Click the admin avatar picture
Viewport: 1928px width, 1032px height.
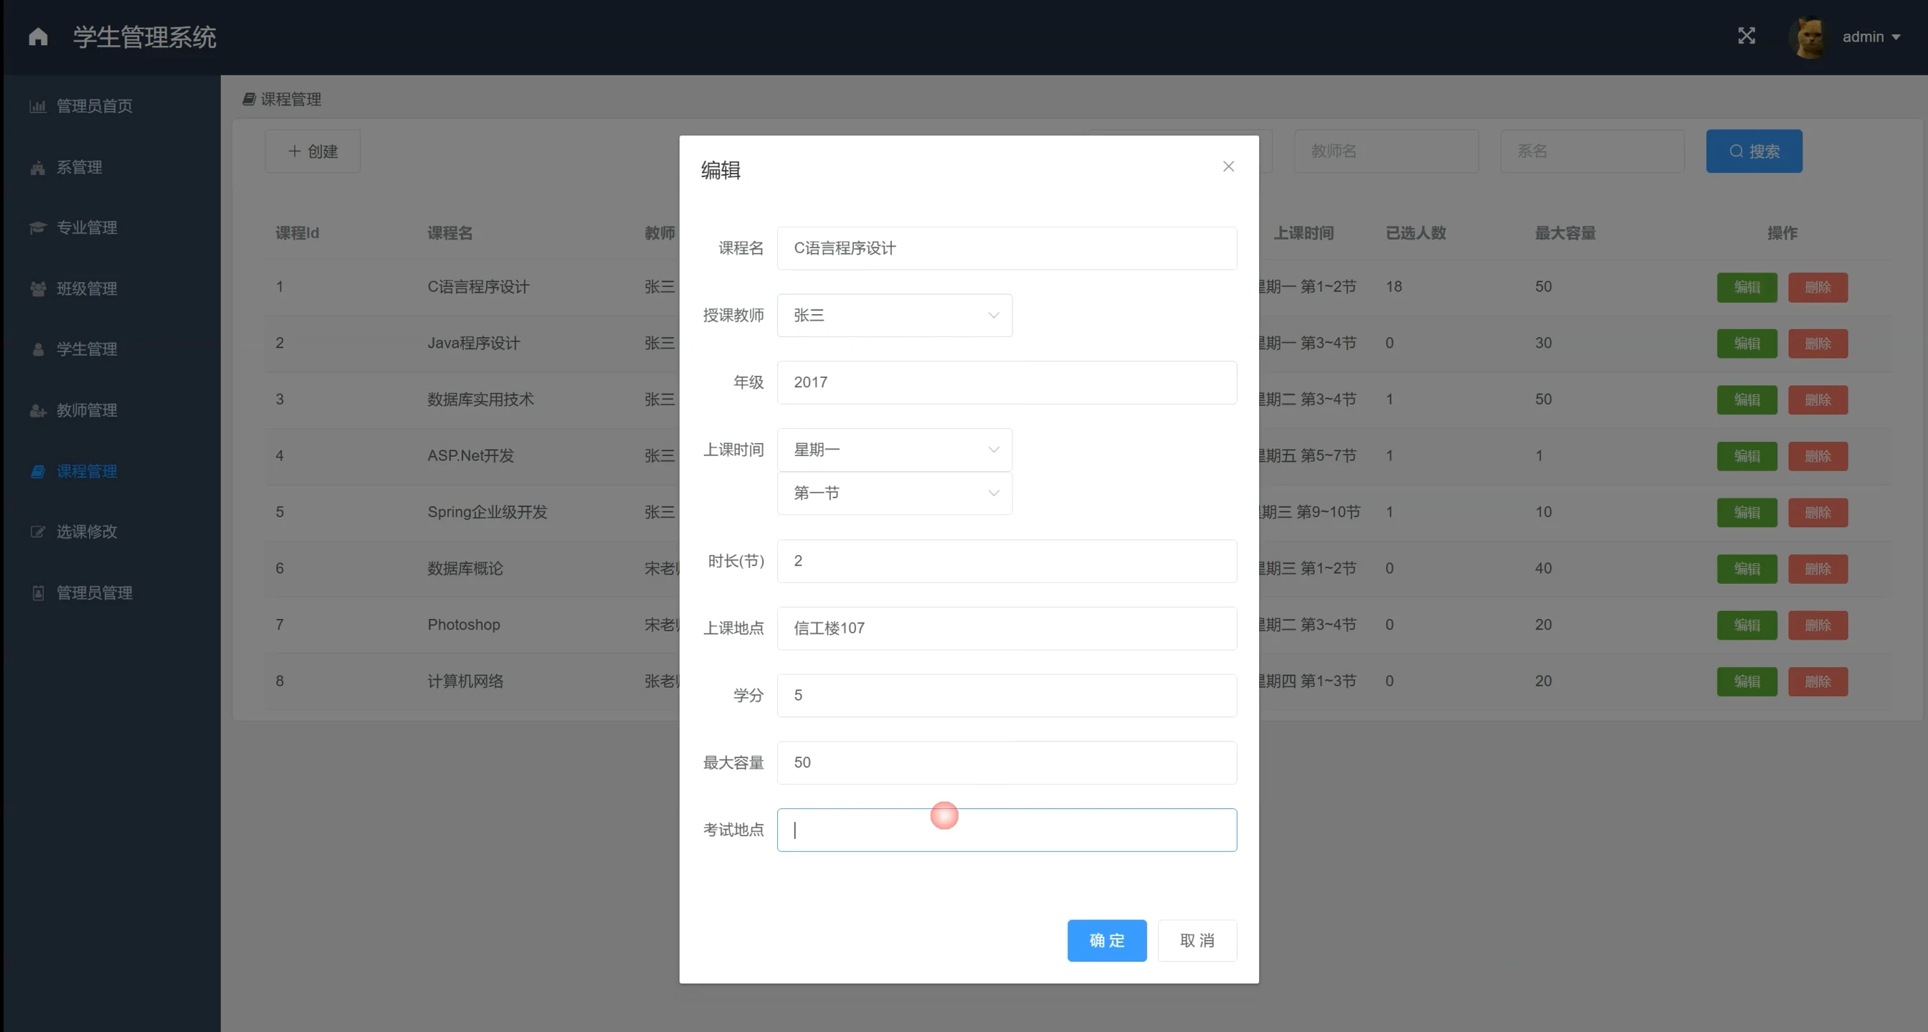[1809, 37]
